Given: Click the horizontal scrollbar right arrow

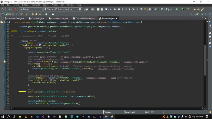Looking at the screenshot, I should pos(202,109).
